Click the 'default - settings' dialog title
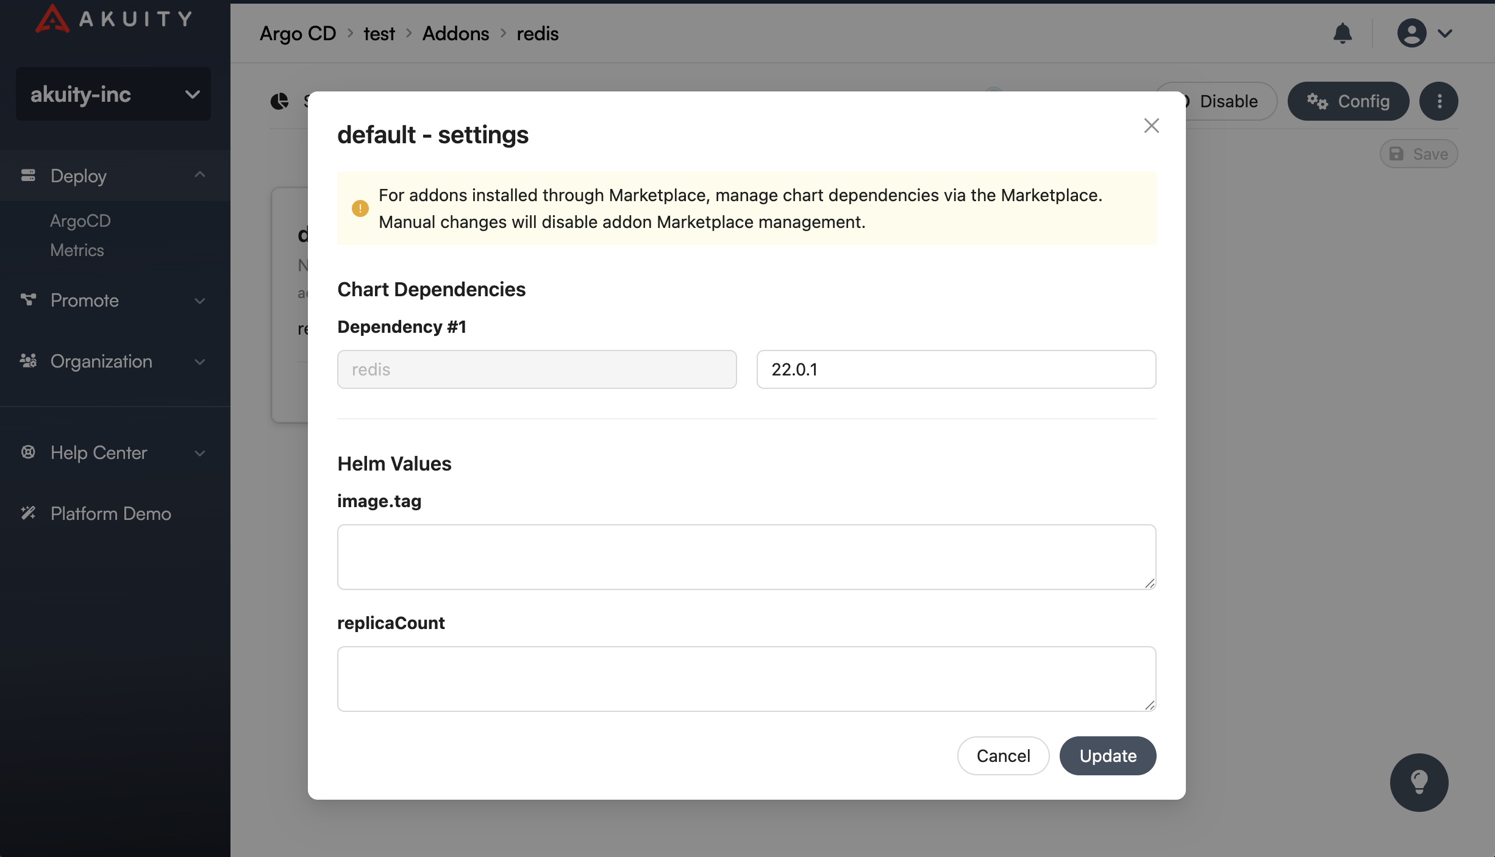Image resolution: width=1495 pixels, height=857 pixels. tap(433, 135)
